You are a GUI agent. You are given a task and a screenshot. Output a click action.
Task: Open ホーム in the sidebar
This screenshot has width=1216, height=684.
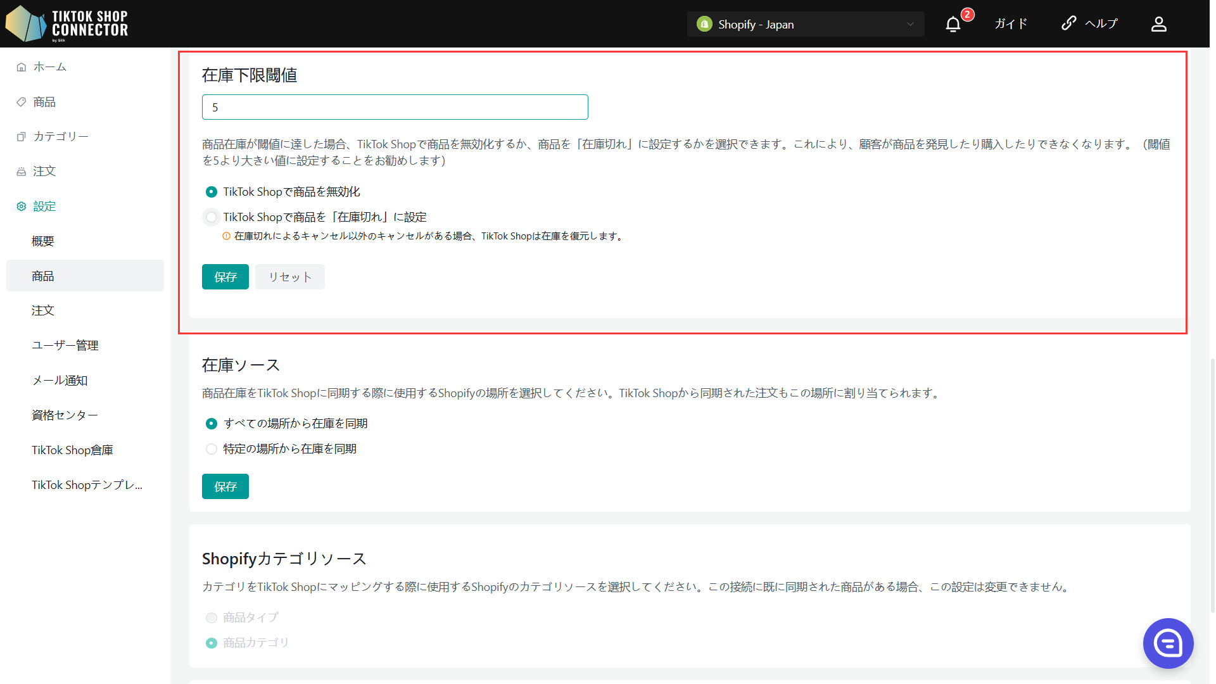tap(85, 66)
